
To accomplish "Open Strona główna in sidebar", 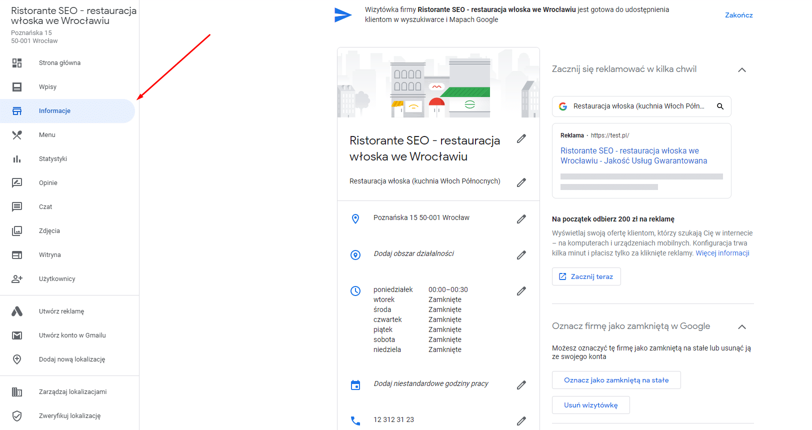I will (x=67, y=63).
